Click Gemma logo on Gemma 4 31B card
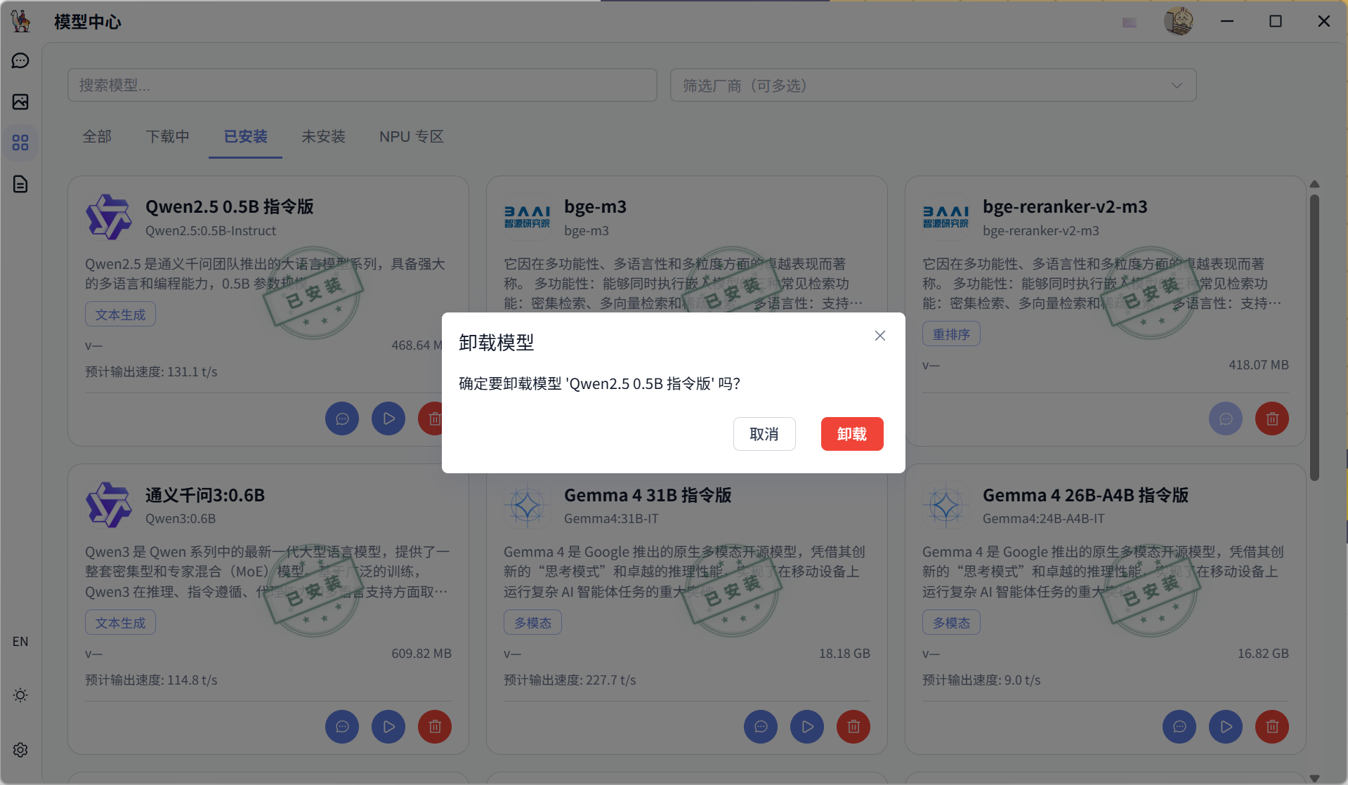Screen dimensions: 1348x785 527,505
